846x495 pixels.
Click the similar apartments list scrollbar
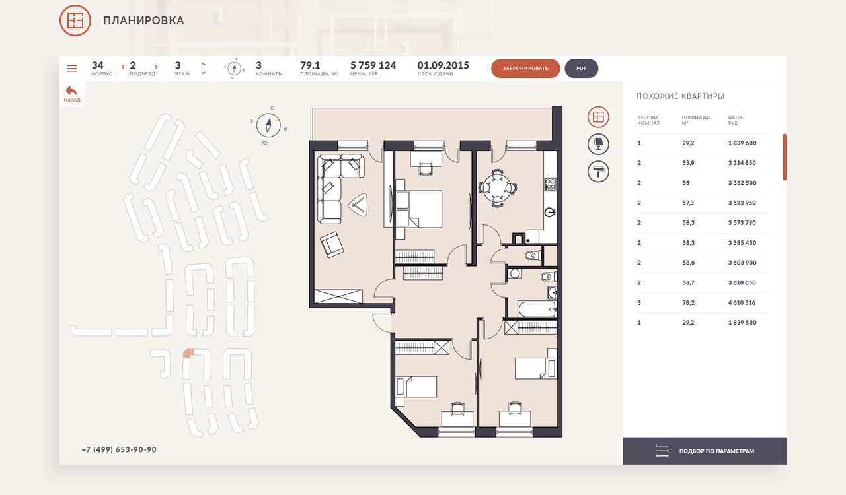pos(785,157)
